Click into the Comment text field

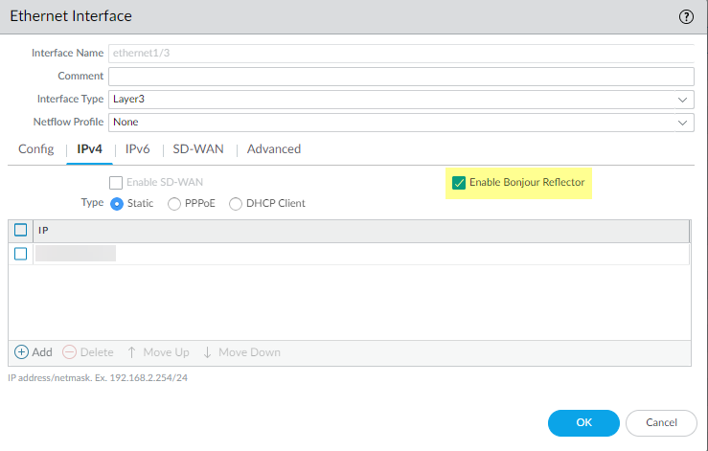(x=400, y=77)
